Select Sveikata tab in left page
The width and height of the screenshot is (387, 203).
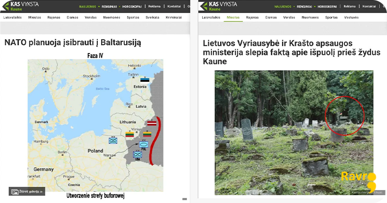pyautogui.click(x=152, y=17)
